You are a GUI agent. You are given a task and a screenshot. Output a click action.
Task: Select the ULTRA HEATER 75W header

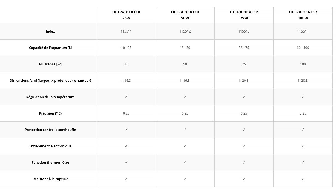click(244, 15)
